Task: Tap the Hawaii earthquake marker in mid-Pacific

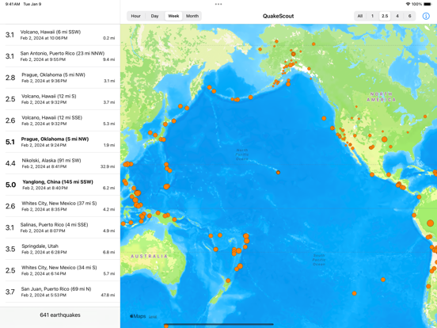Action: pyautogui.click(x=278, y=173)
